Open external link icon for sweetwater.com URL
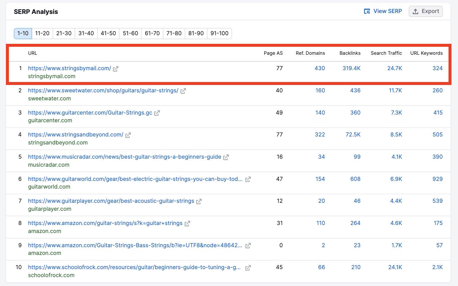Screen dimensions: 458x286 [183, 91]
